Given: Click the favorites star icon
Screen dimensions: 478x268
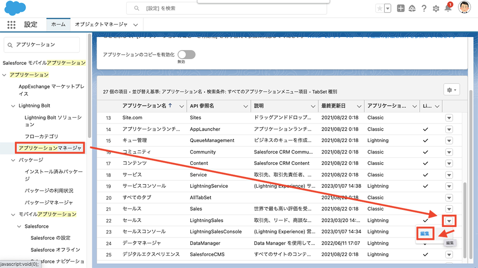Looking at the screenshot, I should (380, 9).
